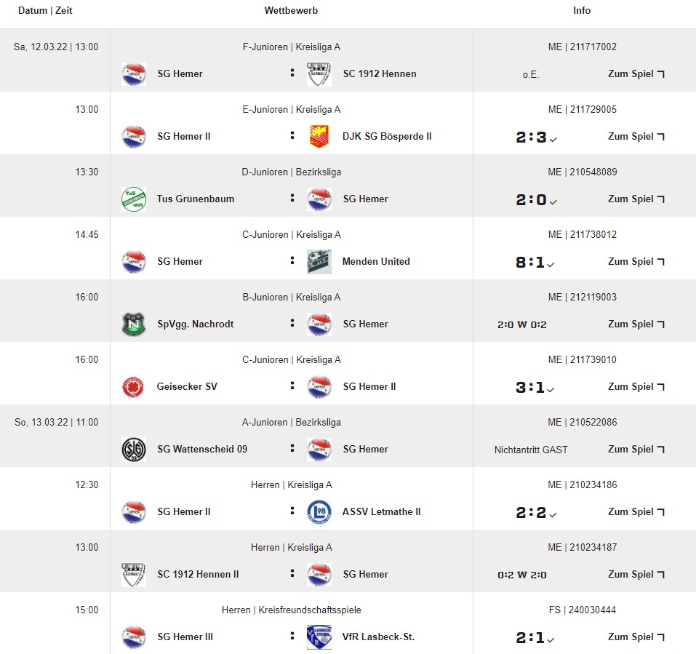Image resolution: width=696 pixels, height=654 pixels.
Task: Click the Geisecker SV red logo
Action: (x=133, y=387)
